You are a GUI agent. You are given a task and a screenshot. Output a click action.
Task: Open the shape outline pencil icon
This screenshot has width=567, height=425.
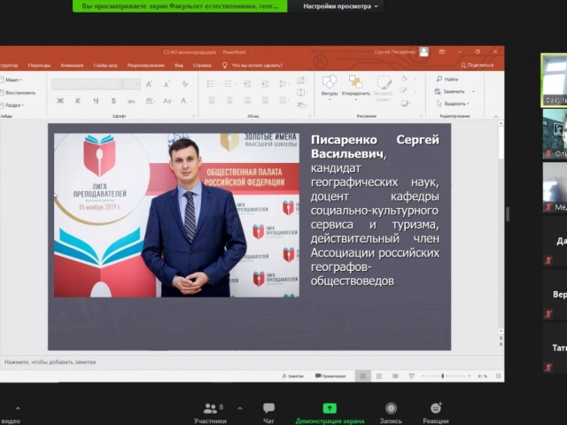coord(406,91)
